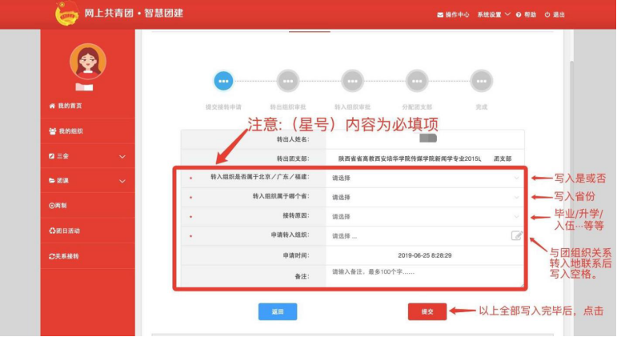Click the blue 提交接转申请 step circle

[223, 80]
